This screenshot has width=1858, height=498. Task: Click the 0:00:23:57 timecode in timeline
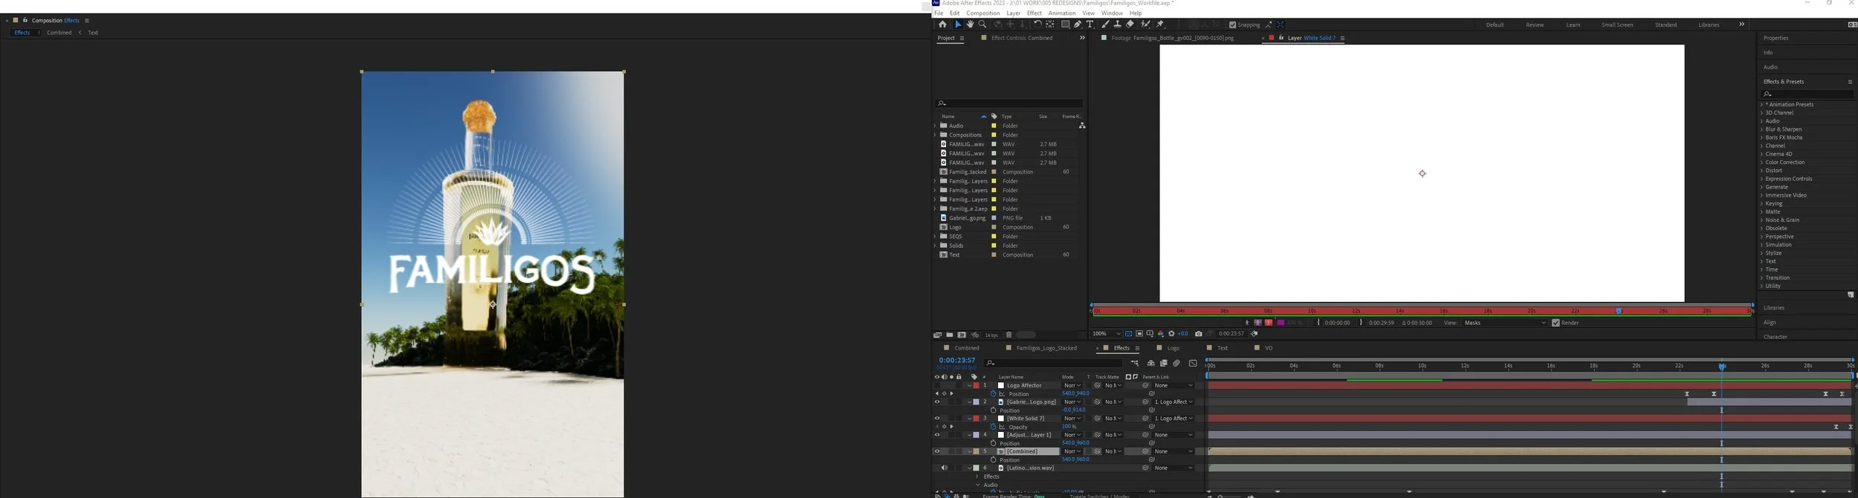[957, 360]
